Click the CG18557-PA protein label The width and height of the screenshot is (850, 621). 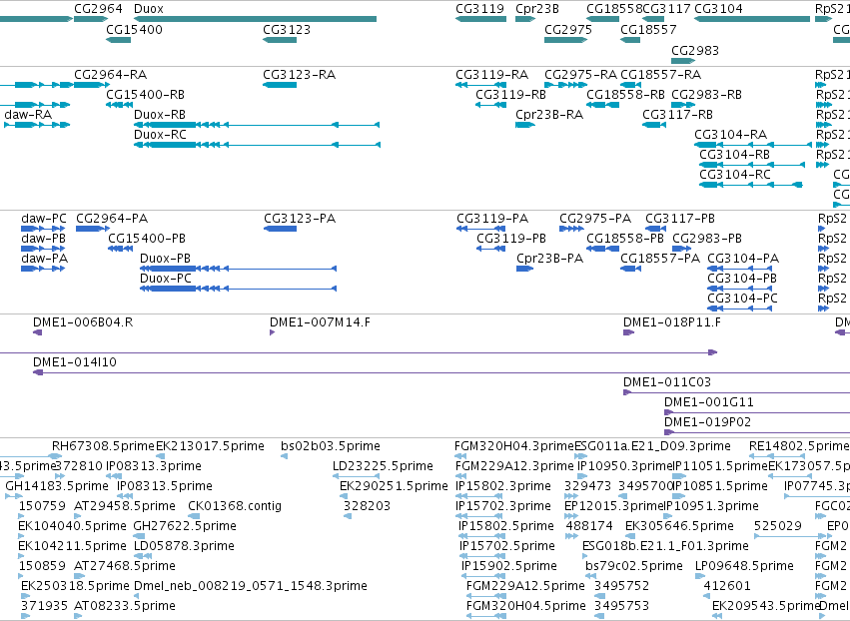tap(660, 259)
